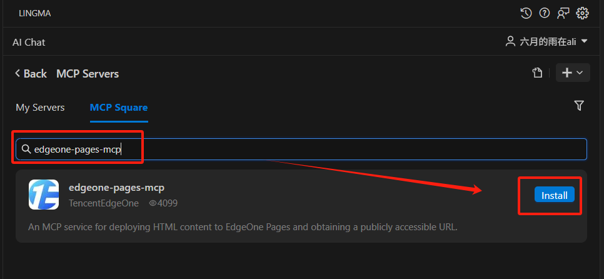Viewport: 604px width, 279px height.
Task: Click the eye view count icon
Action: tap(153, 203)
